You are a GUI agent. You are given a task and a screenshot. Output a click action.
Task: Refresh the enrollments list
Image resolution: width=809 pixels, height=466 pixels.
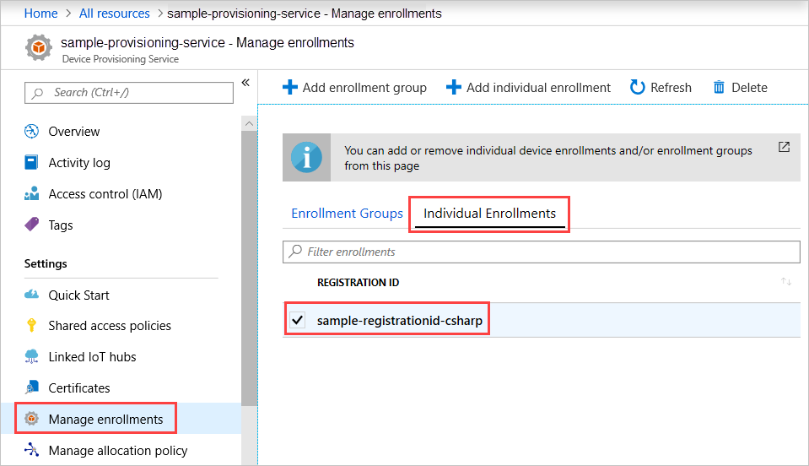pyautogui.click(x=661, y=87)
